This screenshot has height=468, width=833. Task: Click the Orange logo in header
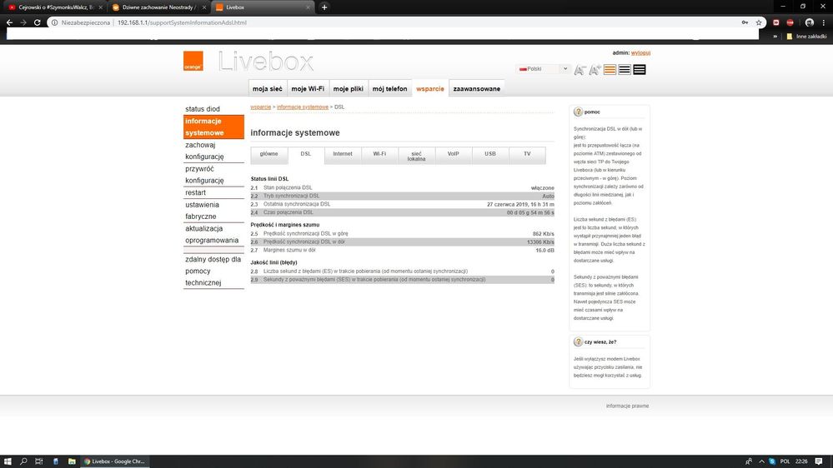click(193, 62)
